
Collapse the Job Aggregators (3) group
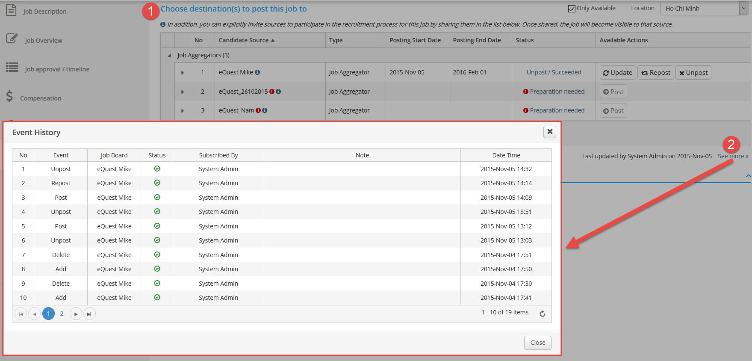click(169, 55)
